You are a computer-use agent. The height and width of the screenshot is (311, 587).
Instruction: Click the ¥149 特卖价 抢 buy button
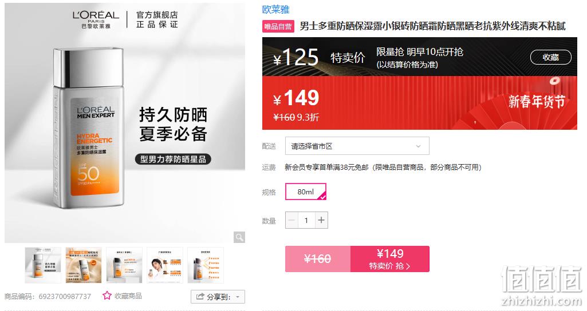pos(390,258)
